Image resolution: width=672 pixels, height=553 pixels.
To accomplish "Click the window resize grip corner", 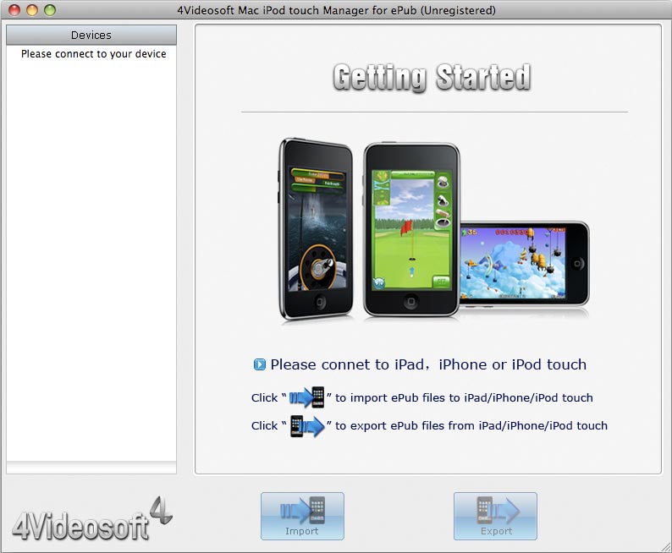I will tap(665, 546).
